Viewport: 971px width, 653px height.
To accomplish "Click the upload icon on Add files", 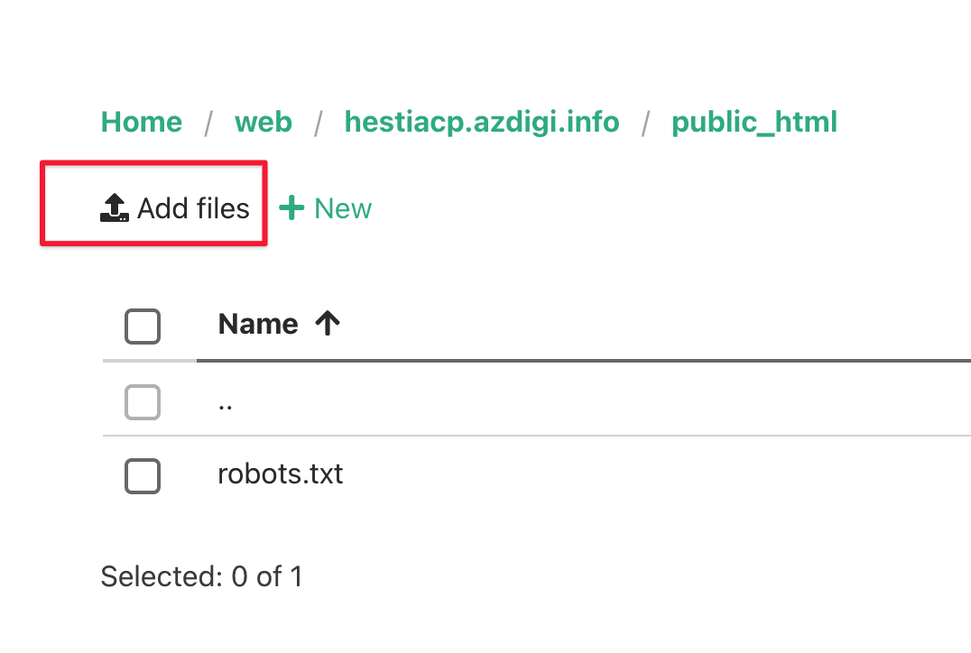I will pos(112,207).
